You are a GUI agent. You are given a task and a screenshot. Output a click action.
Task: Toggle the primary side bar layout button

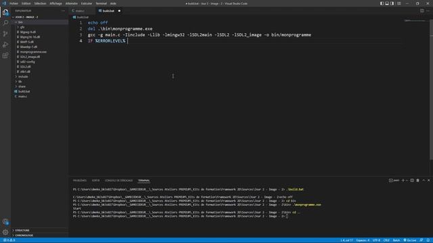coord(382,3)
